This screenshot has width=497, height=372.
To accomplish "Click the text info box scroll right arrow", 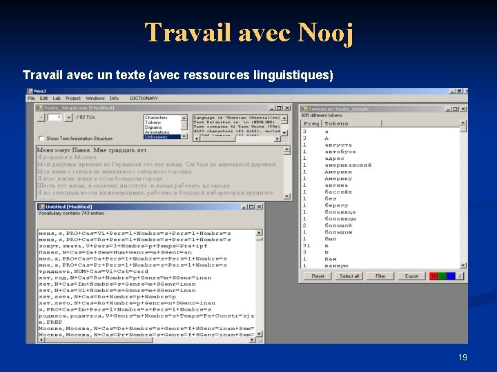I will point(277,138).
